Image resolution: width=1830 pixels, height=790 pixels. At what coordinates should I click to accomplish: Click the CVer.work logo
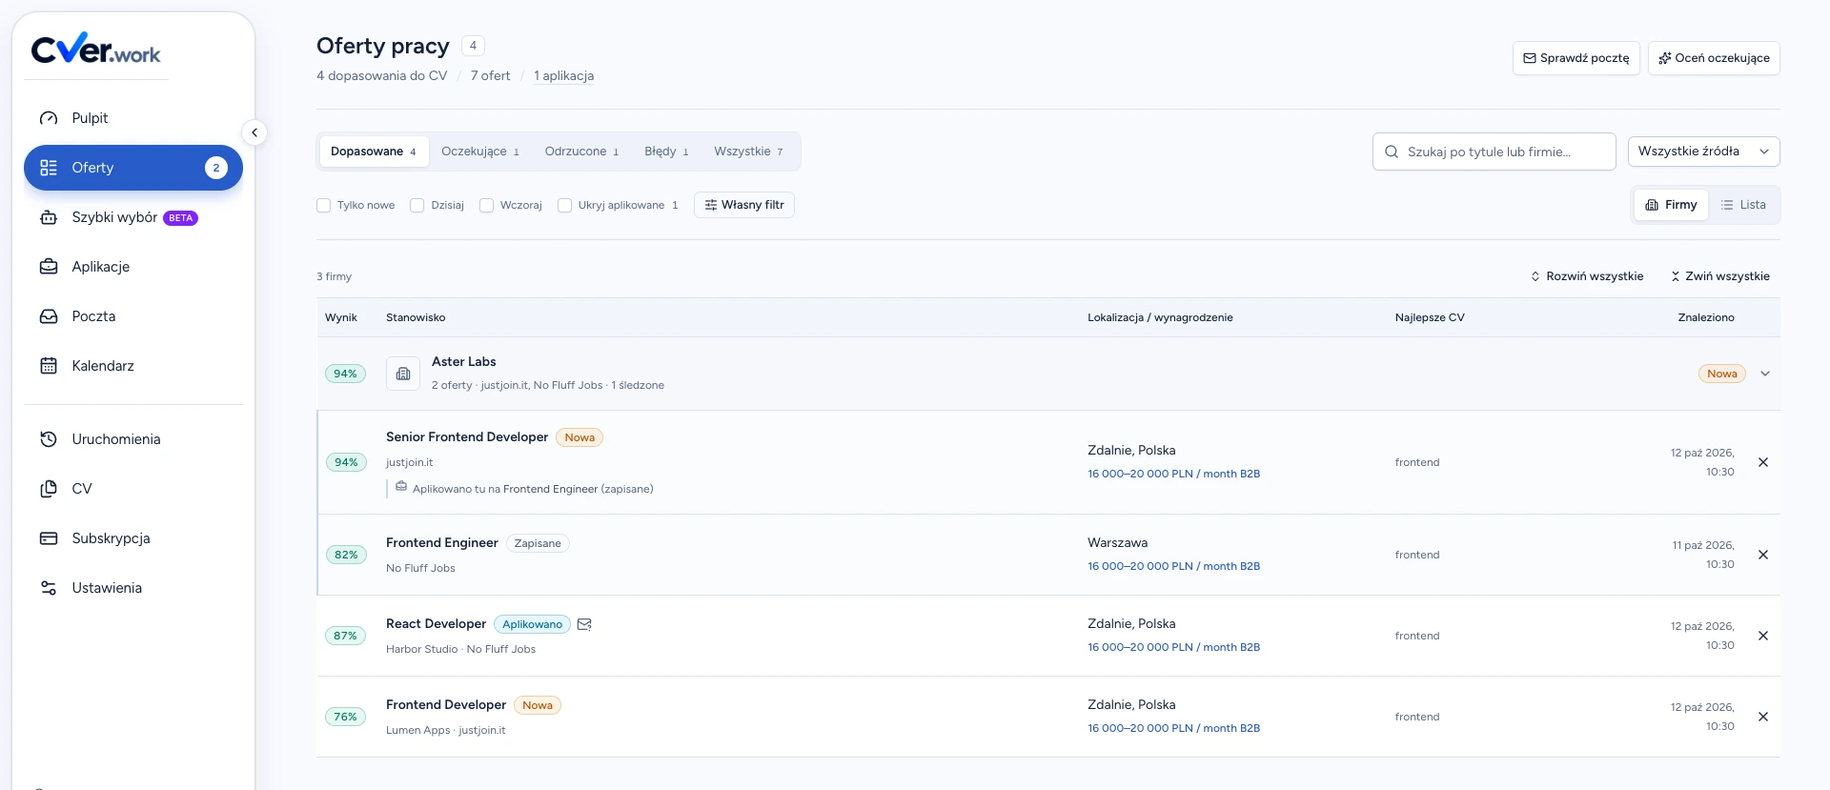(96, 49)
